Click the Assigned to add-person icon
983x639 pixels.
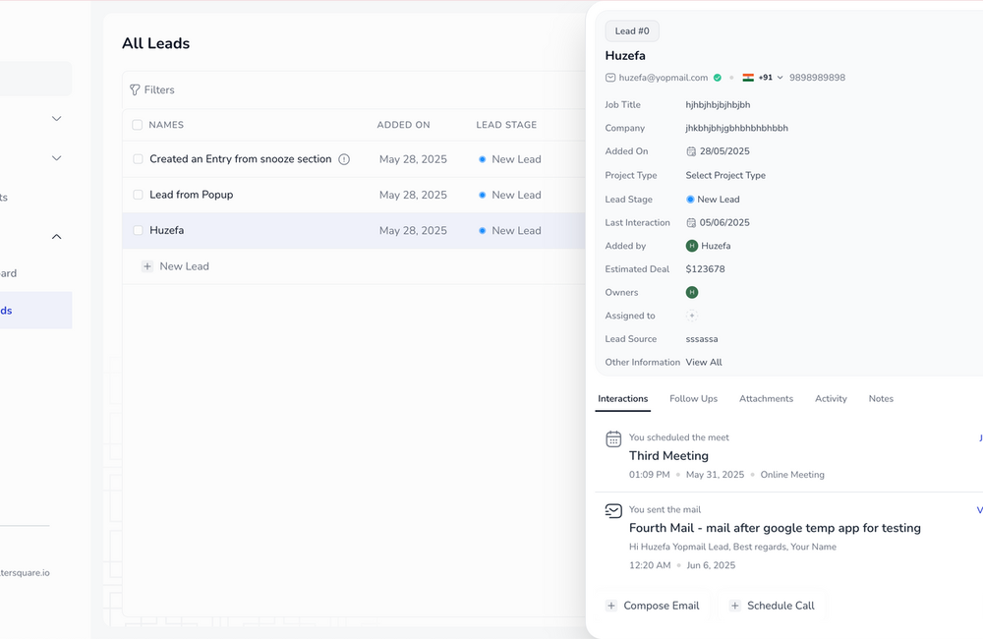[x=691, y=316]
